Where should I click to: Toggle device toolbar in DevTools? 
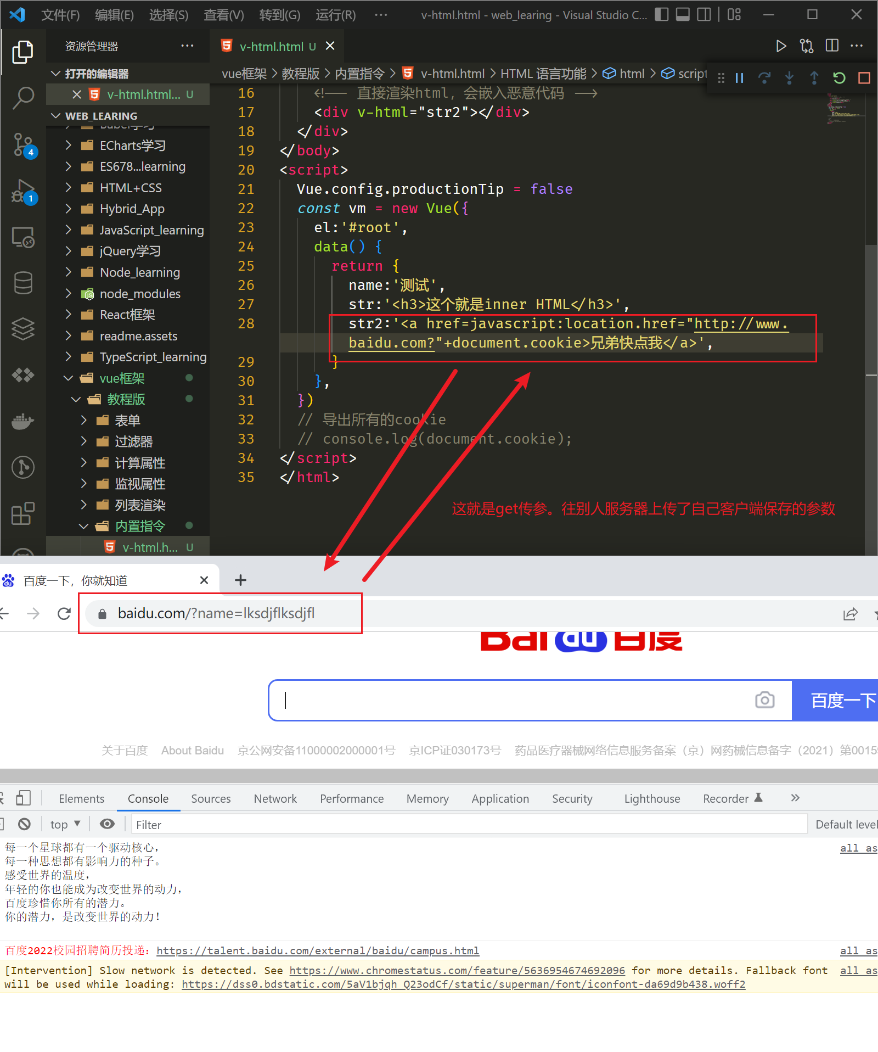(23, 798)
